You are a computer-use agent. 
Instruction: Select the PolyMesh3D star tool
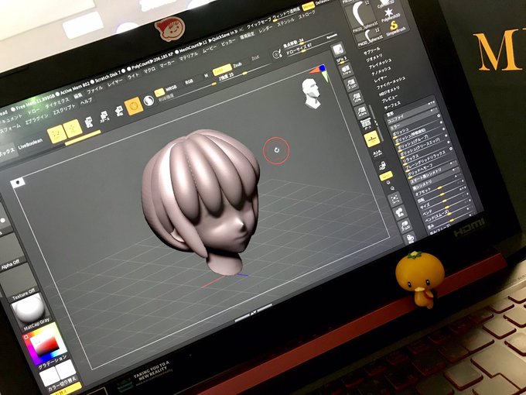point(389,12)
